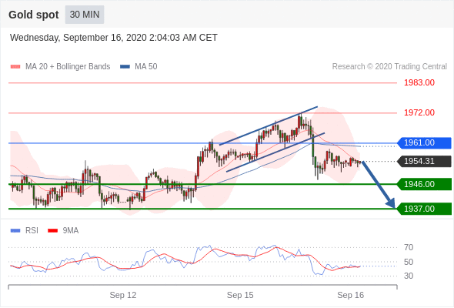Click the Sep 15 date axis label
The height and width of the screenshot is (308, 454).
pos(240,295)
